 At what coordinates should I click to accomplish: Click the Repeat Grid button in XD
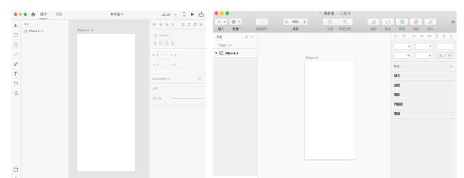[x=161, y=36]
